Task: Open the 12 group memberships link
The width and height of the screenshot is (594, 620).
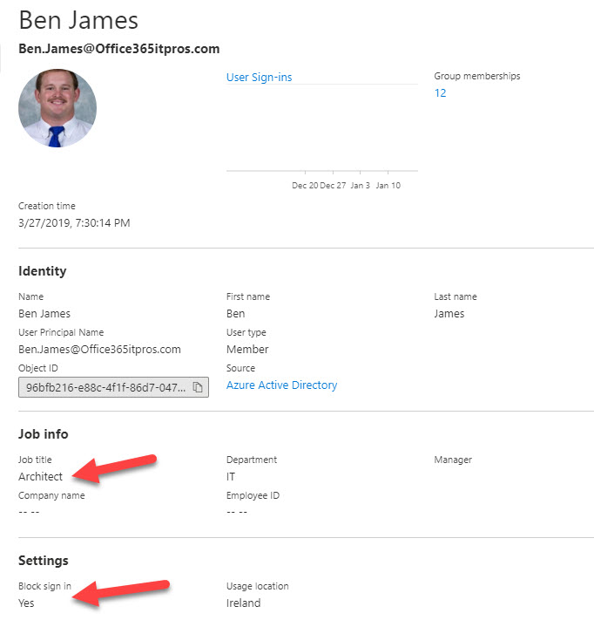Action: pyautogui.click(x=440, y=93)
